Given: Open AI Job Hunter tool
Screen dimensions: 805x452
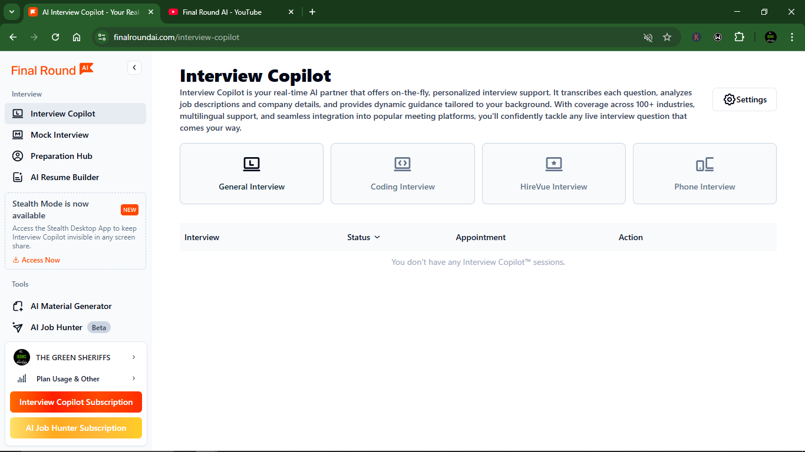Looking at the screenshot, I should [75, 327].
